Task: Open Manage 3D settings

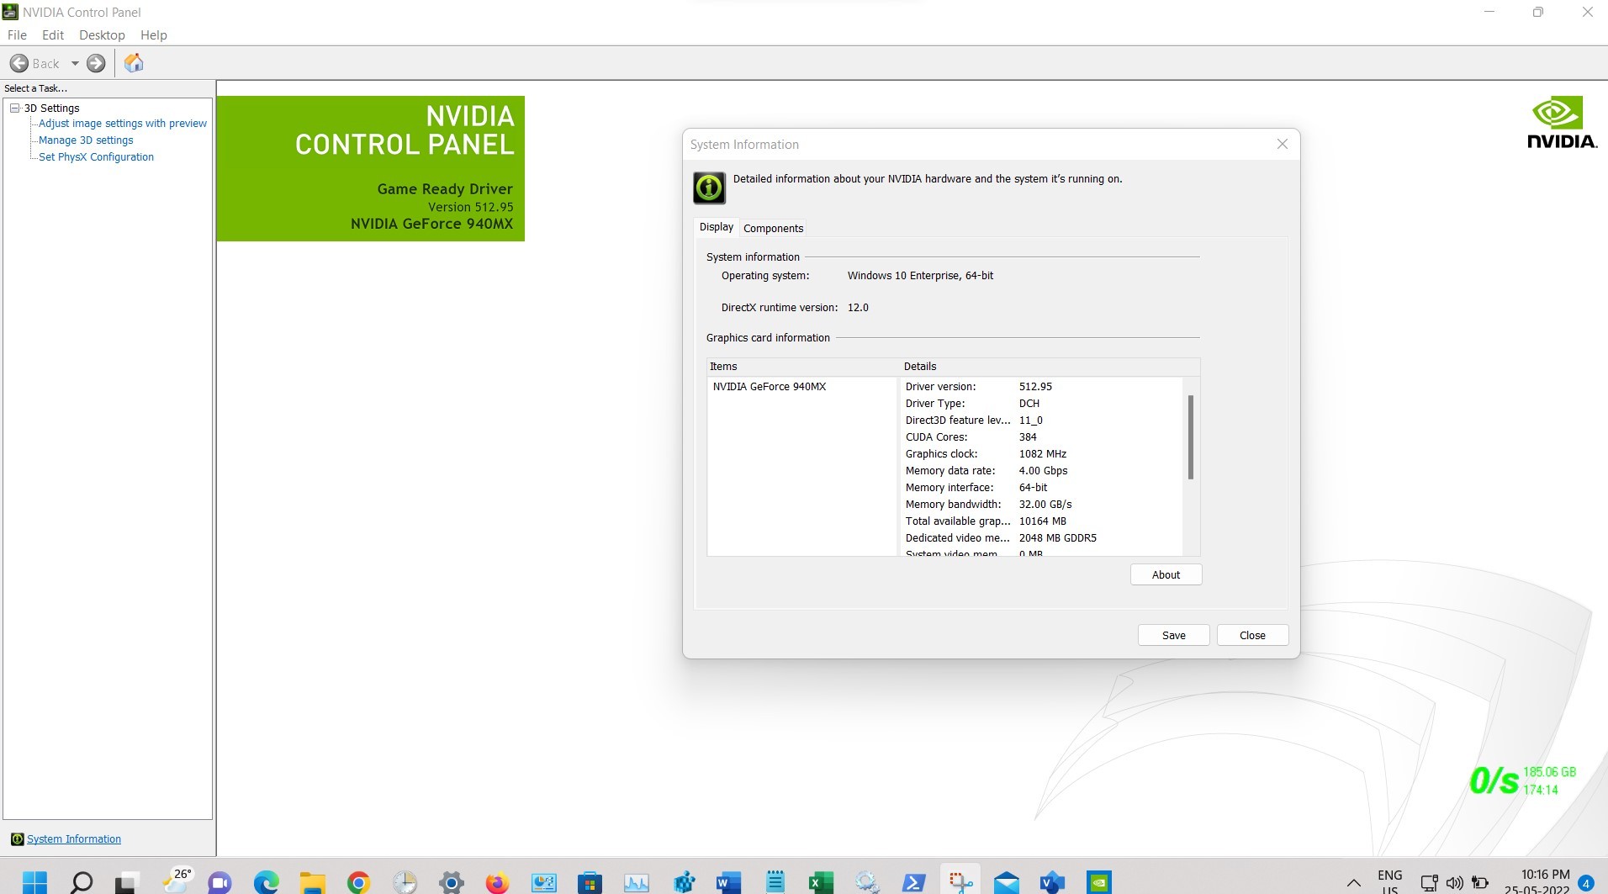Action: pos(86,140)
